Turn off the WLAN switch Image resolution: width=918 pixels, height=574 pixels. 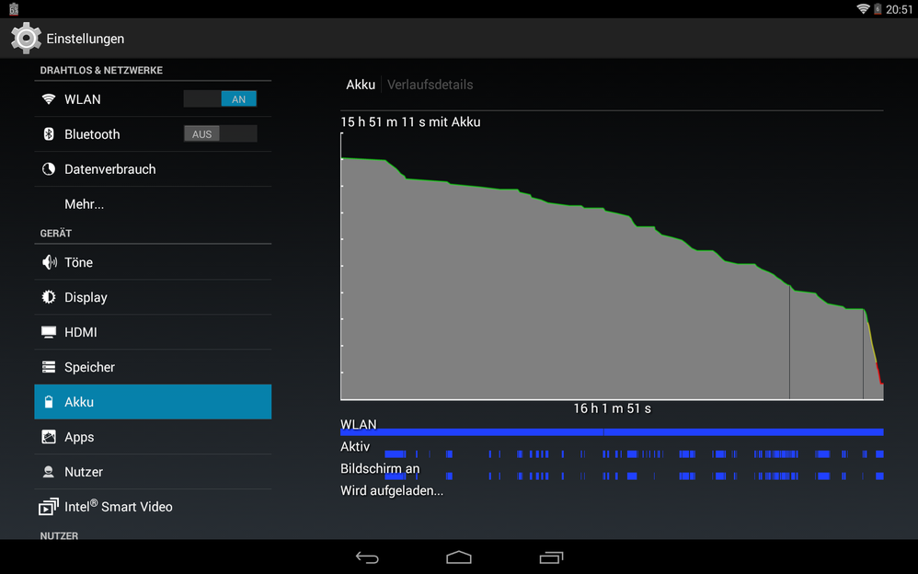click(x=220, y=99)
